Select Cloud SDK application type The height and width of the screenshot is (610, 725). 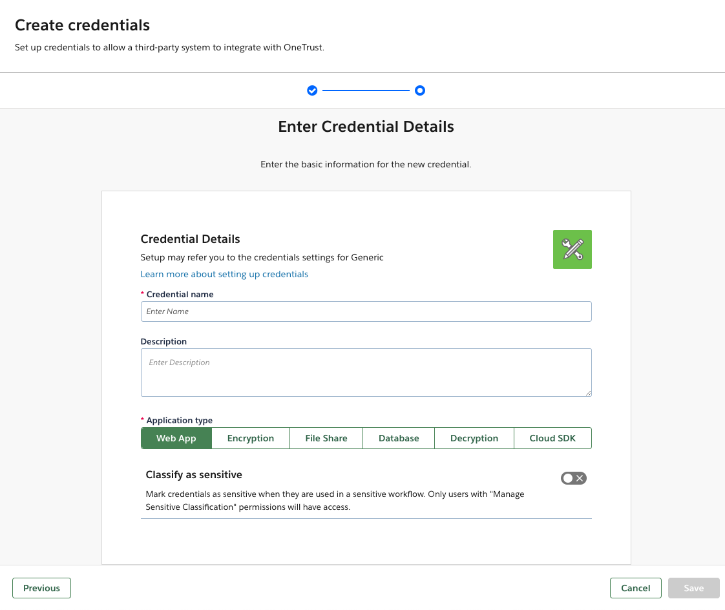pyautogui.click(x=552, y=438)
